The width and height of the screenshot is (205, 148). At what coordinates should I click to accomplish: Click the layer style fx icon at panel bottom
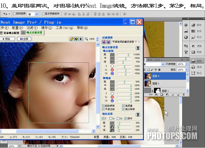[156, 95]
